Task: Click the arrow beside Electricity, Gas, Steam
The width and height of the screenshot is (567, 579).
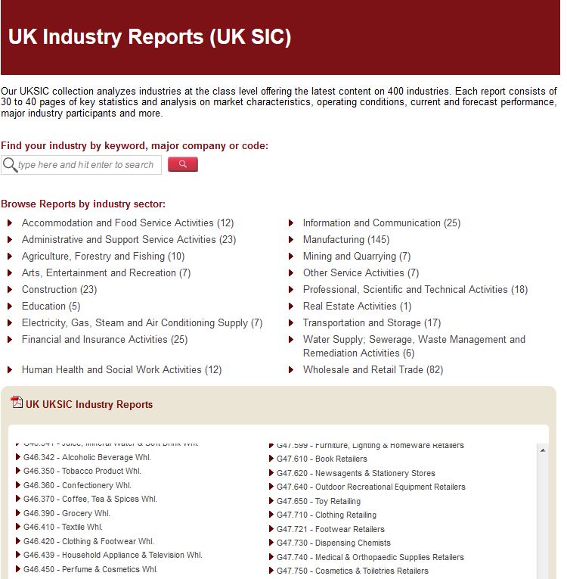Action: point(10,322)
